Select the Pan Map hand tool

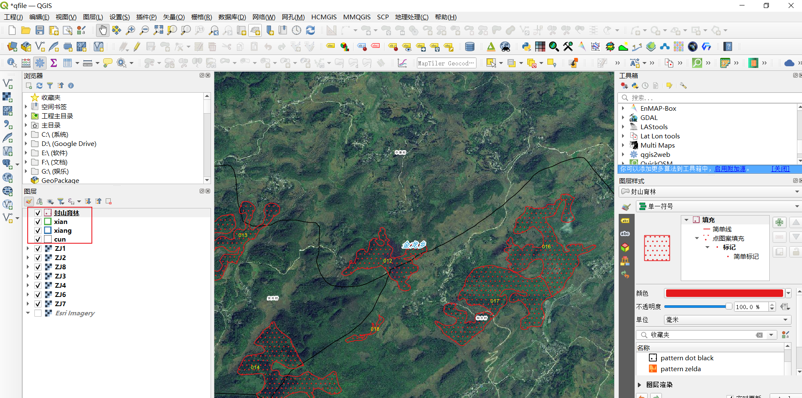(x=102, y=30)
